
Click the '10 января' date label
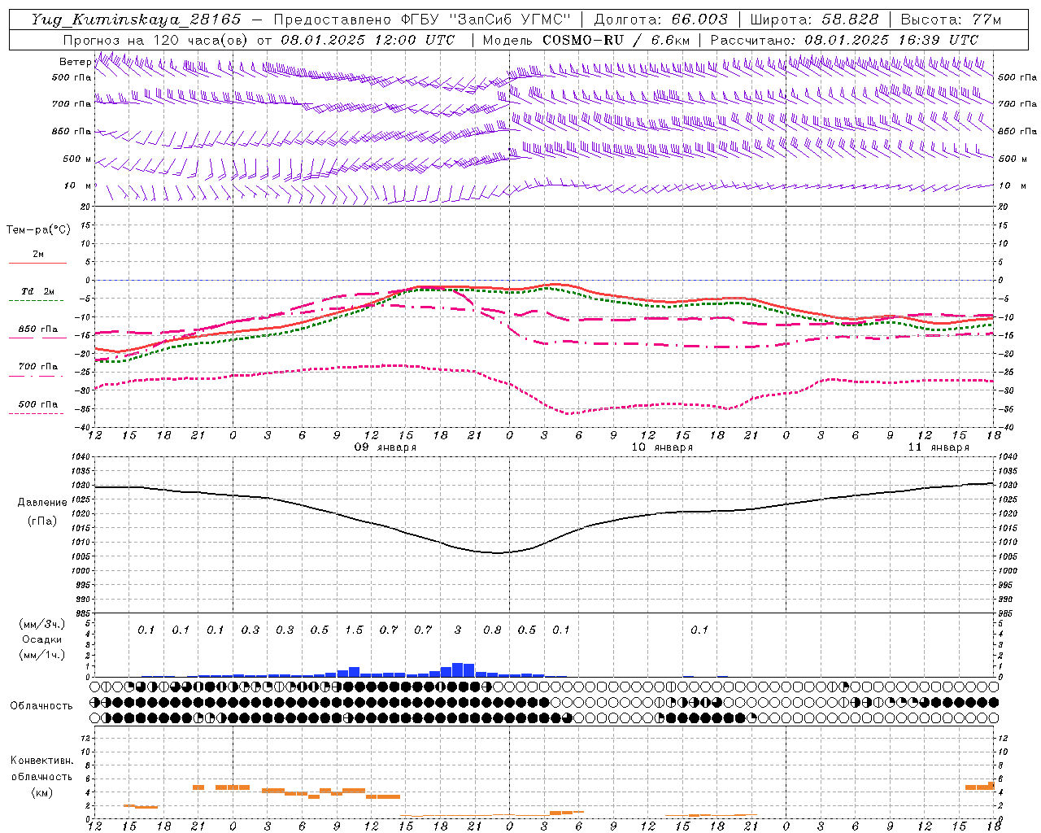pyautogui.click(x=662, y=447)
